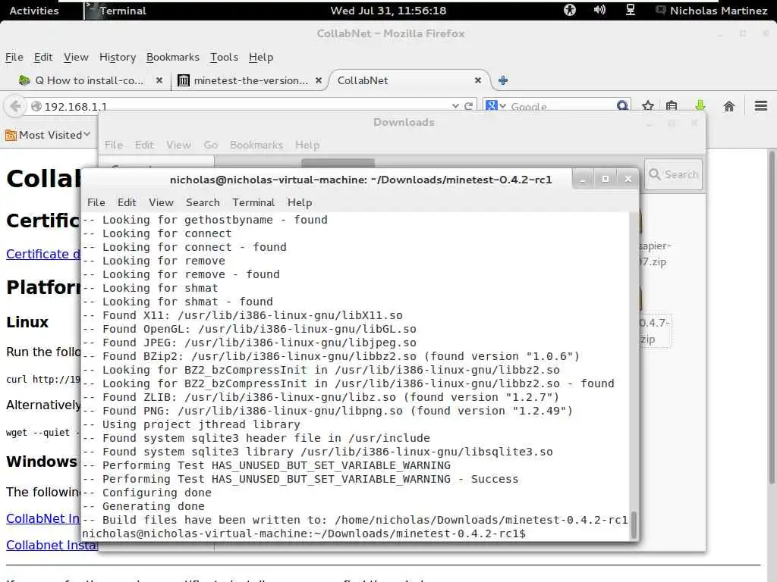Go to Firefox home page
This screenshot has width=777, height=582.
pos(729,106)
